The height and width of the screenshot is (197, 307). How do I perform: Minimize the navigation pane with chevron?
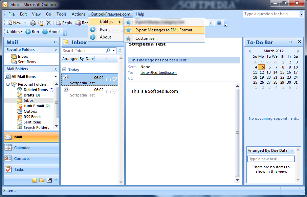click(55, 42)
